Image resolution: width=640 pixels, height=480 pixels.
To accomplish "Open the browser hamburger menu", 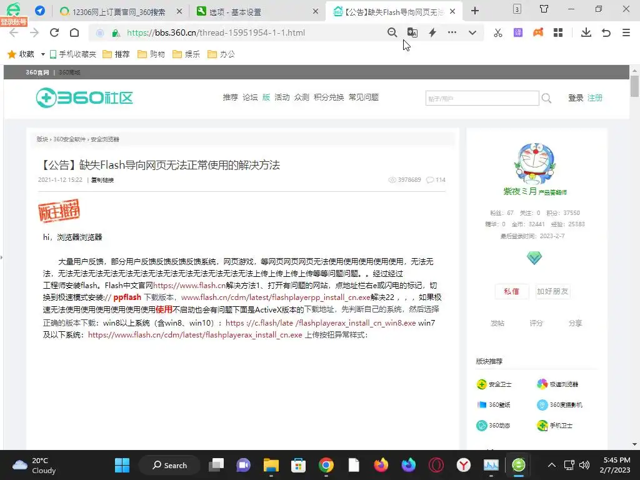I will coord(626,32).
